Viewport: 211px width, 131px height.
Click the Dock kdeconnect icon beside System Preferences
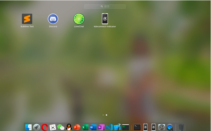[x=153, y=127]
